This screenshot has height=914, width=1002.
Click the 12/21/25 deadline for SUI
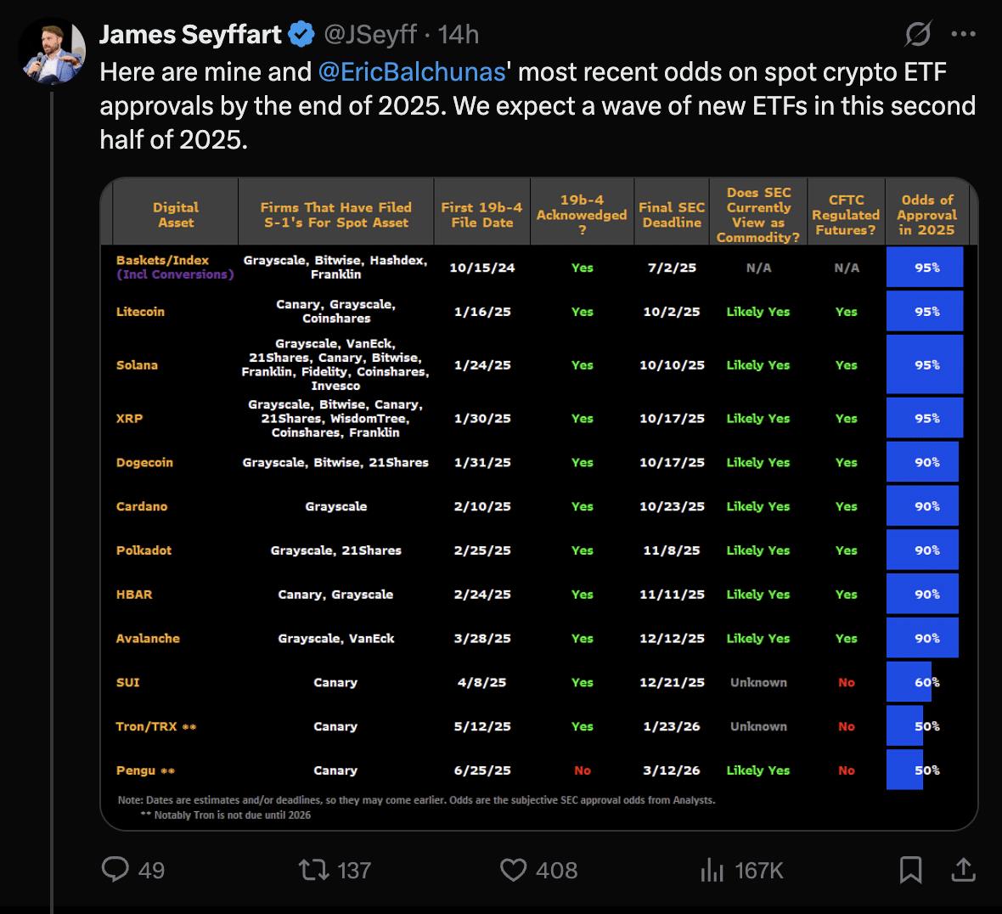coord(672,683)
